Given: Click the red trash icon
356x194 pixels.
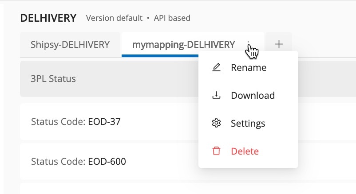Looking at the screenshot, I should [x=217, y=151].
